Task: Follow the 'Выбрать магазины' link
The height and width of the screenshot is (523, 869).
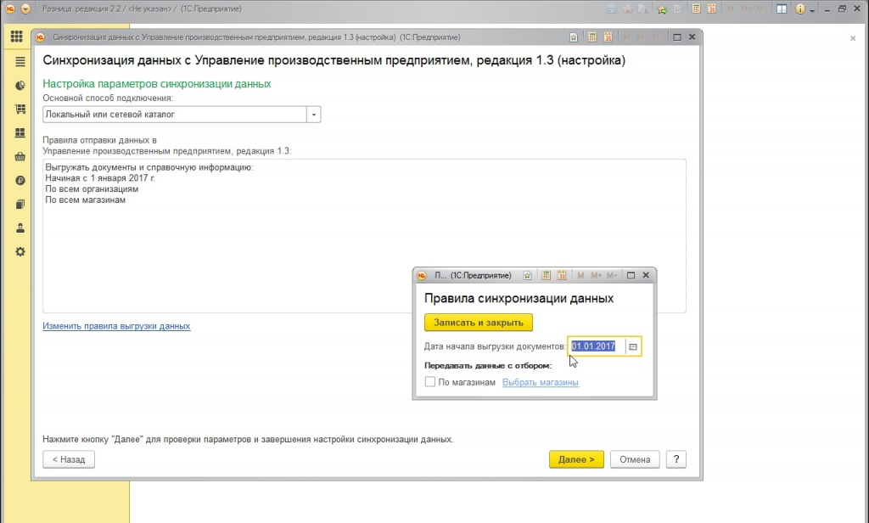Action: click(541, 382)
